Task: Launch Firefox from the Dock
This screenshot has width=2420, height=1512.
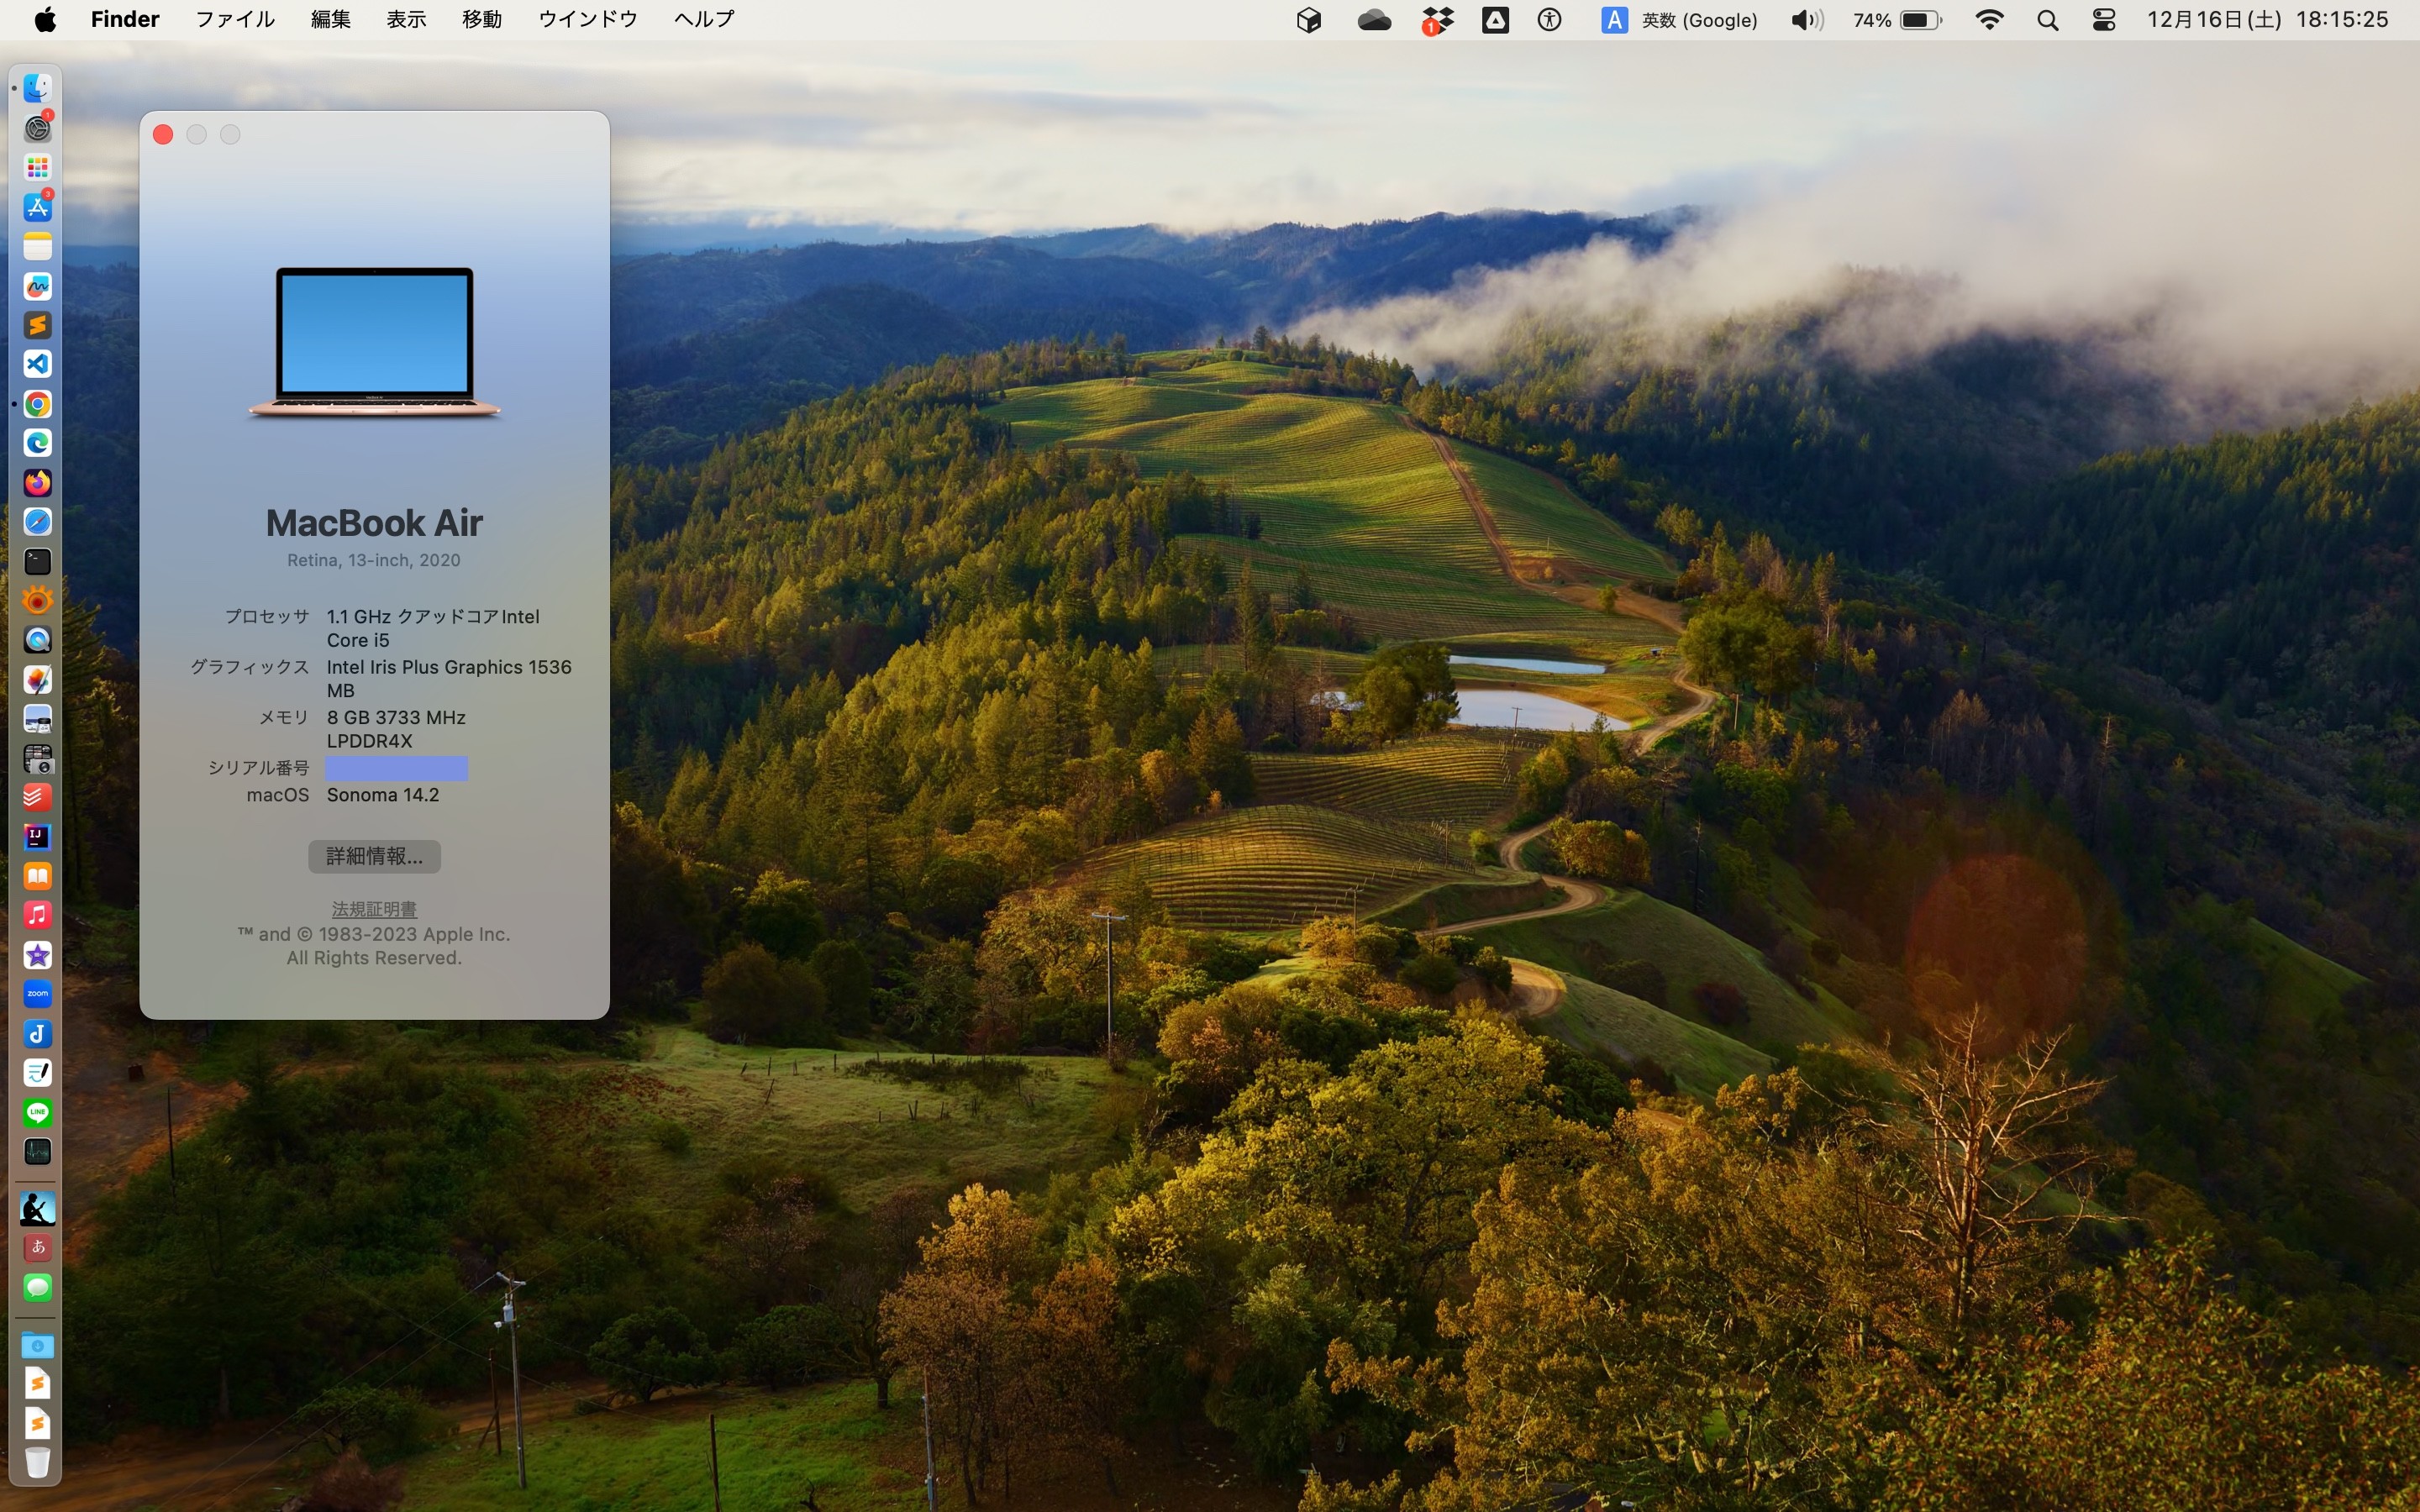Action: click(38, 482)
